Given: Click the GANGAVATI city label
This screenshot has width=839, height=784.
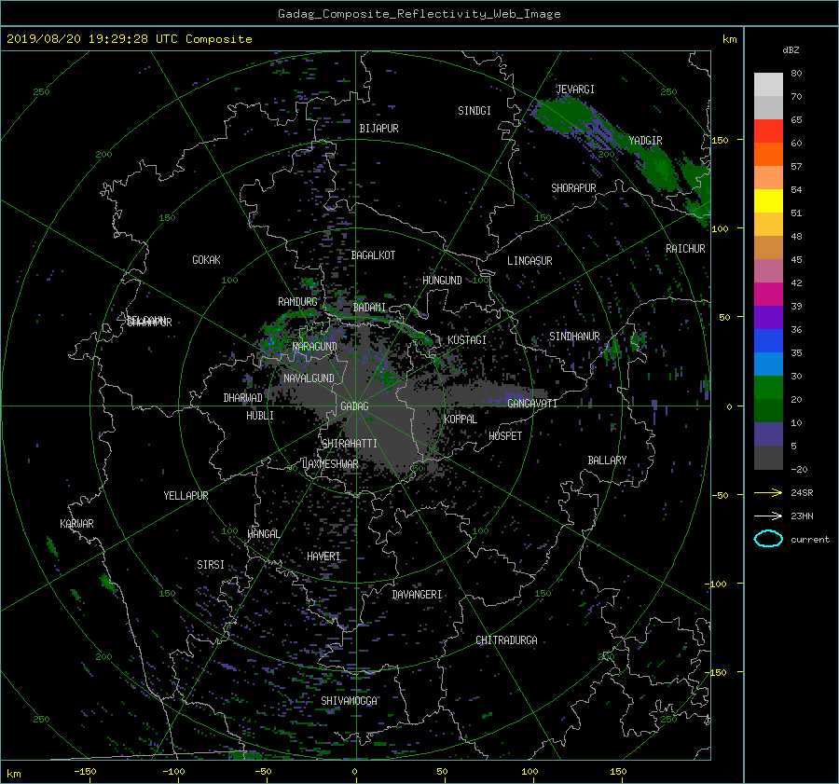Looking at the screenshot, I should point(532,404).
